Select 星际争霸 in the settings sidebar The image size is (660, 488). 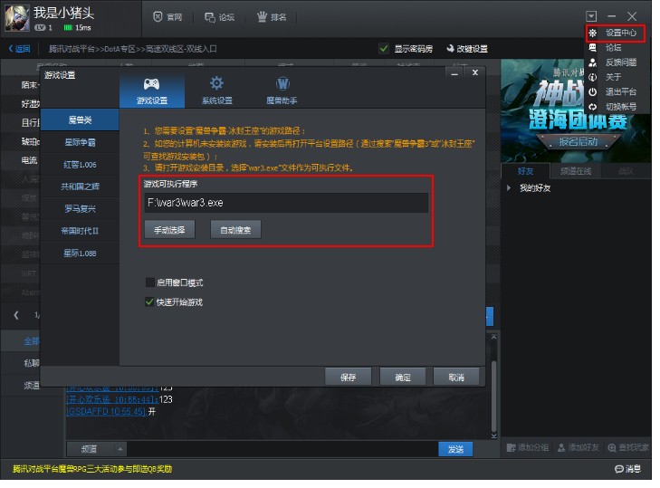pos(80,142)
